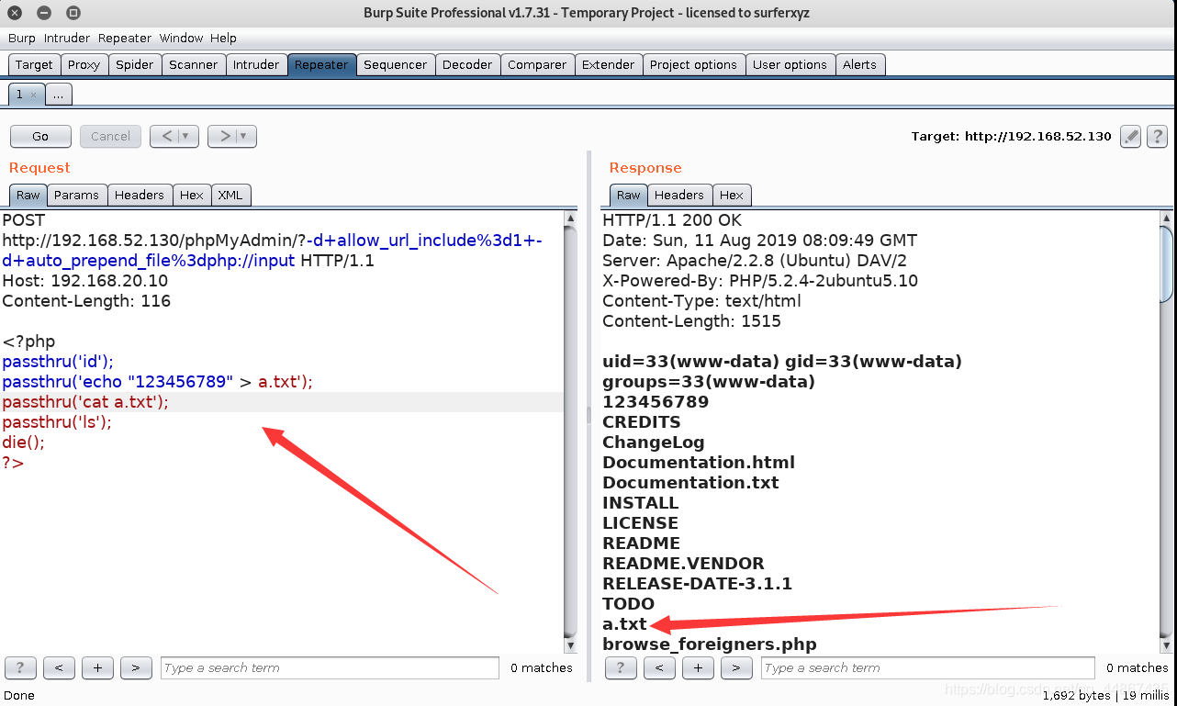Viewport: 1177px width, 706px height.
Task: Switch to the Spider tab
Action: click(x=135, y=65)
